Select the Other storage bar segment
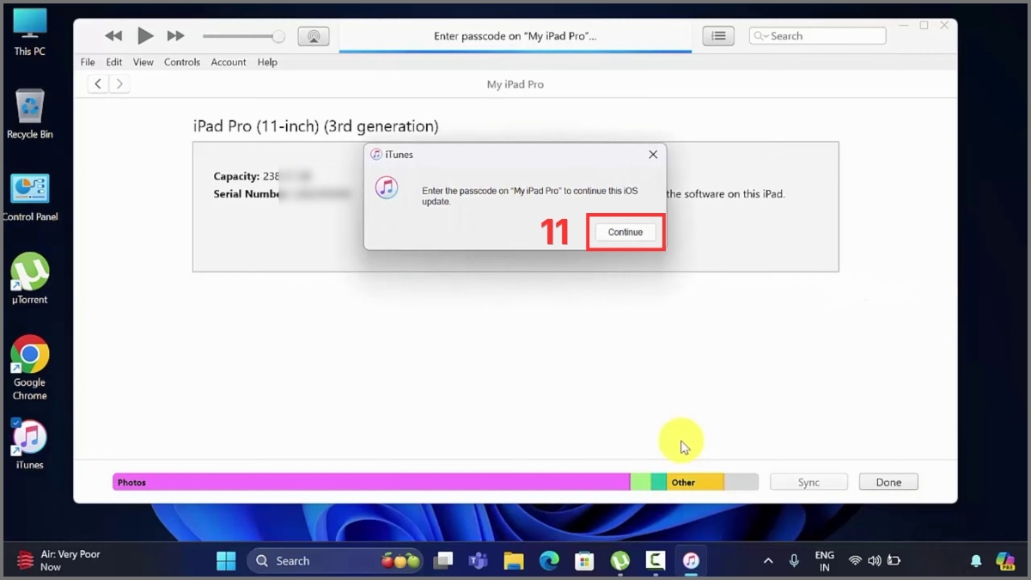Image resolution: width=1031 pixels, height=580 pixels. point(695,482)
